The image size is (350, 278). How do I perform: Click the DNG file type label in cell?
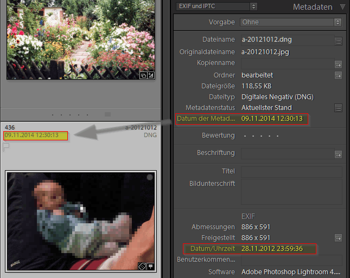coord(150,135)
